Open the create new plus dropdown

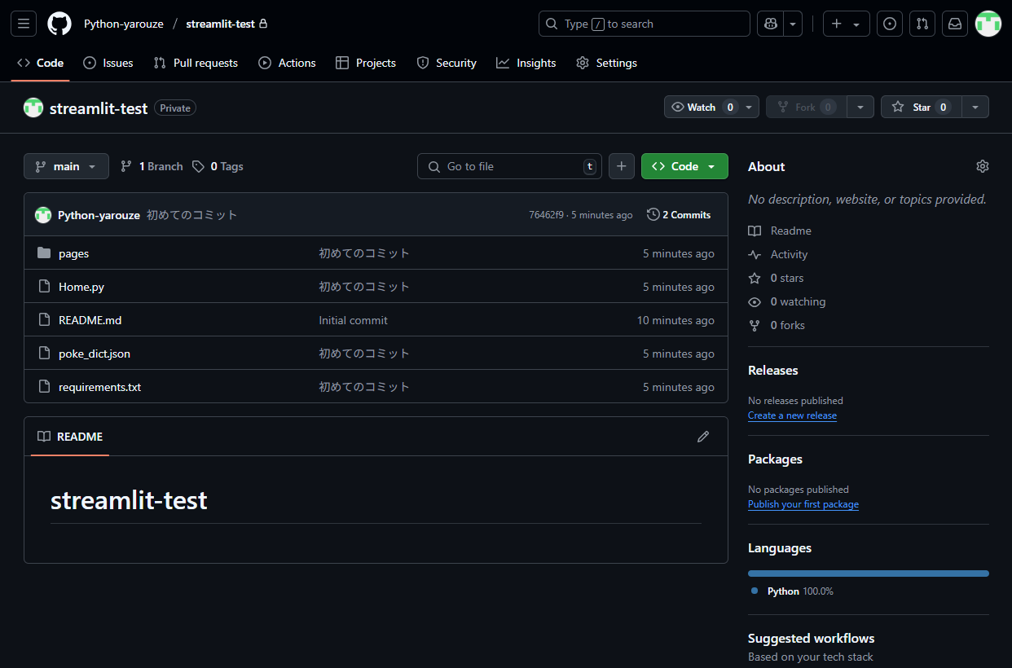847,24
